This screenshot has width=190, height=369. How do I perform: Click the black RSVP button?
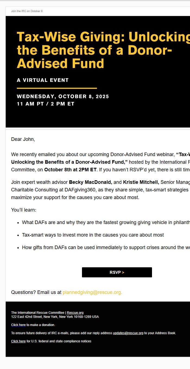point(117,272)
